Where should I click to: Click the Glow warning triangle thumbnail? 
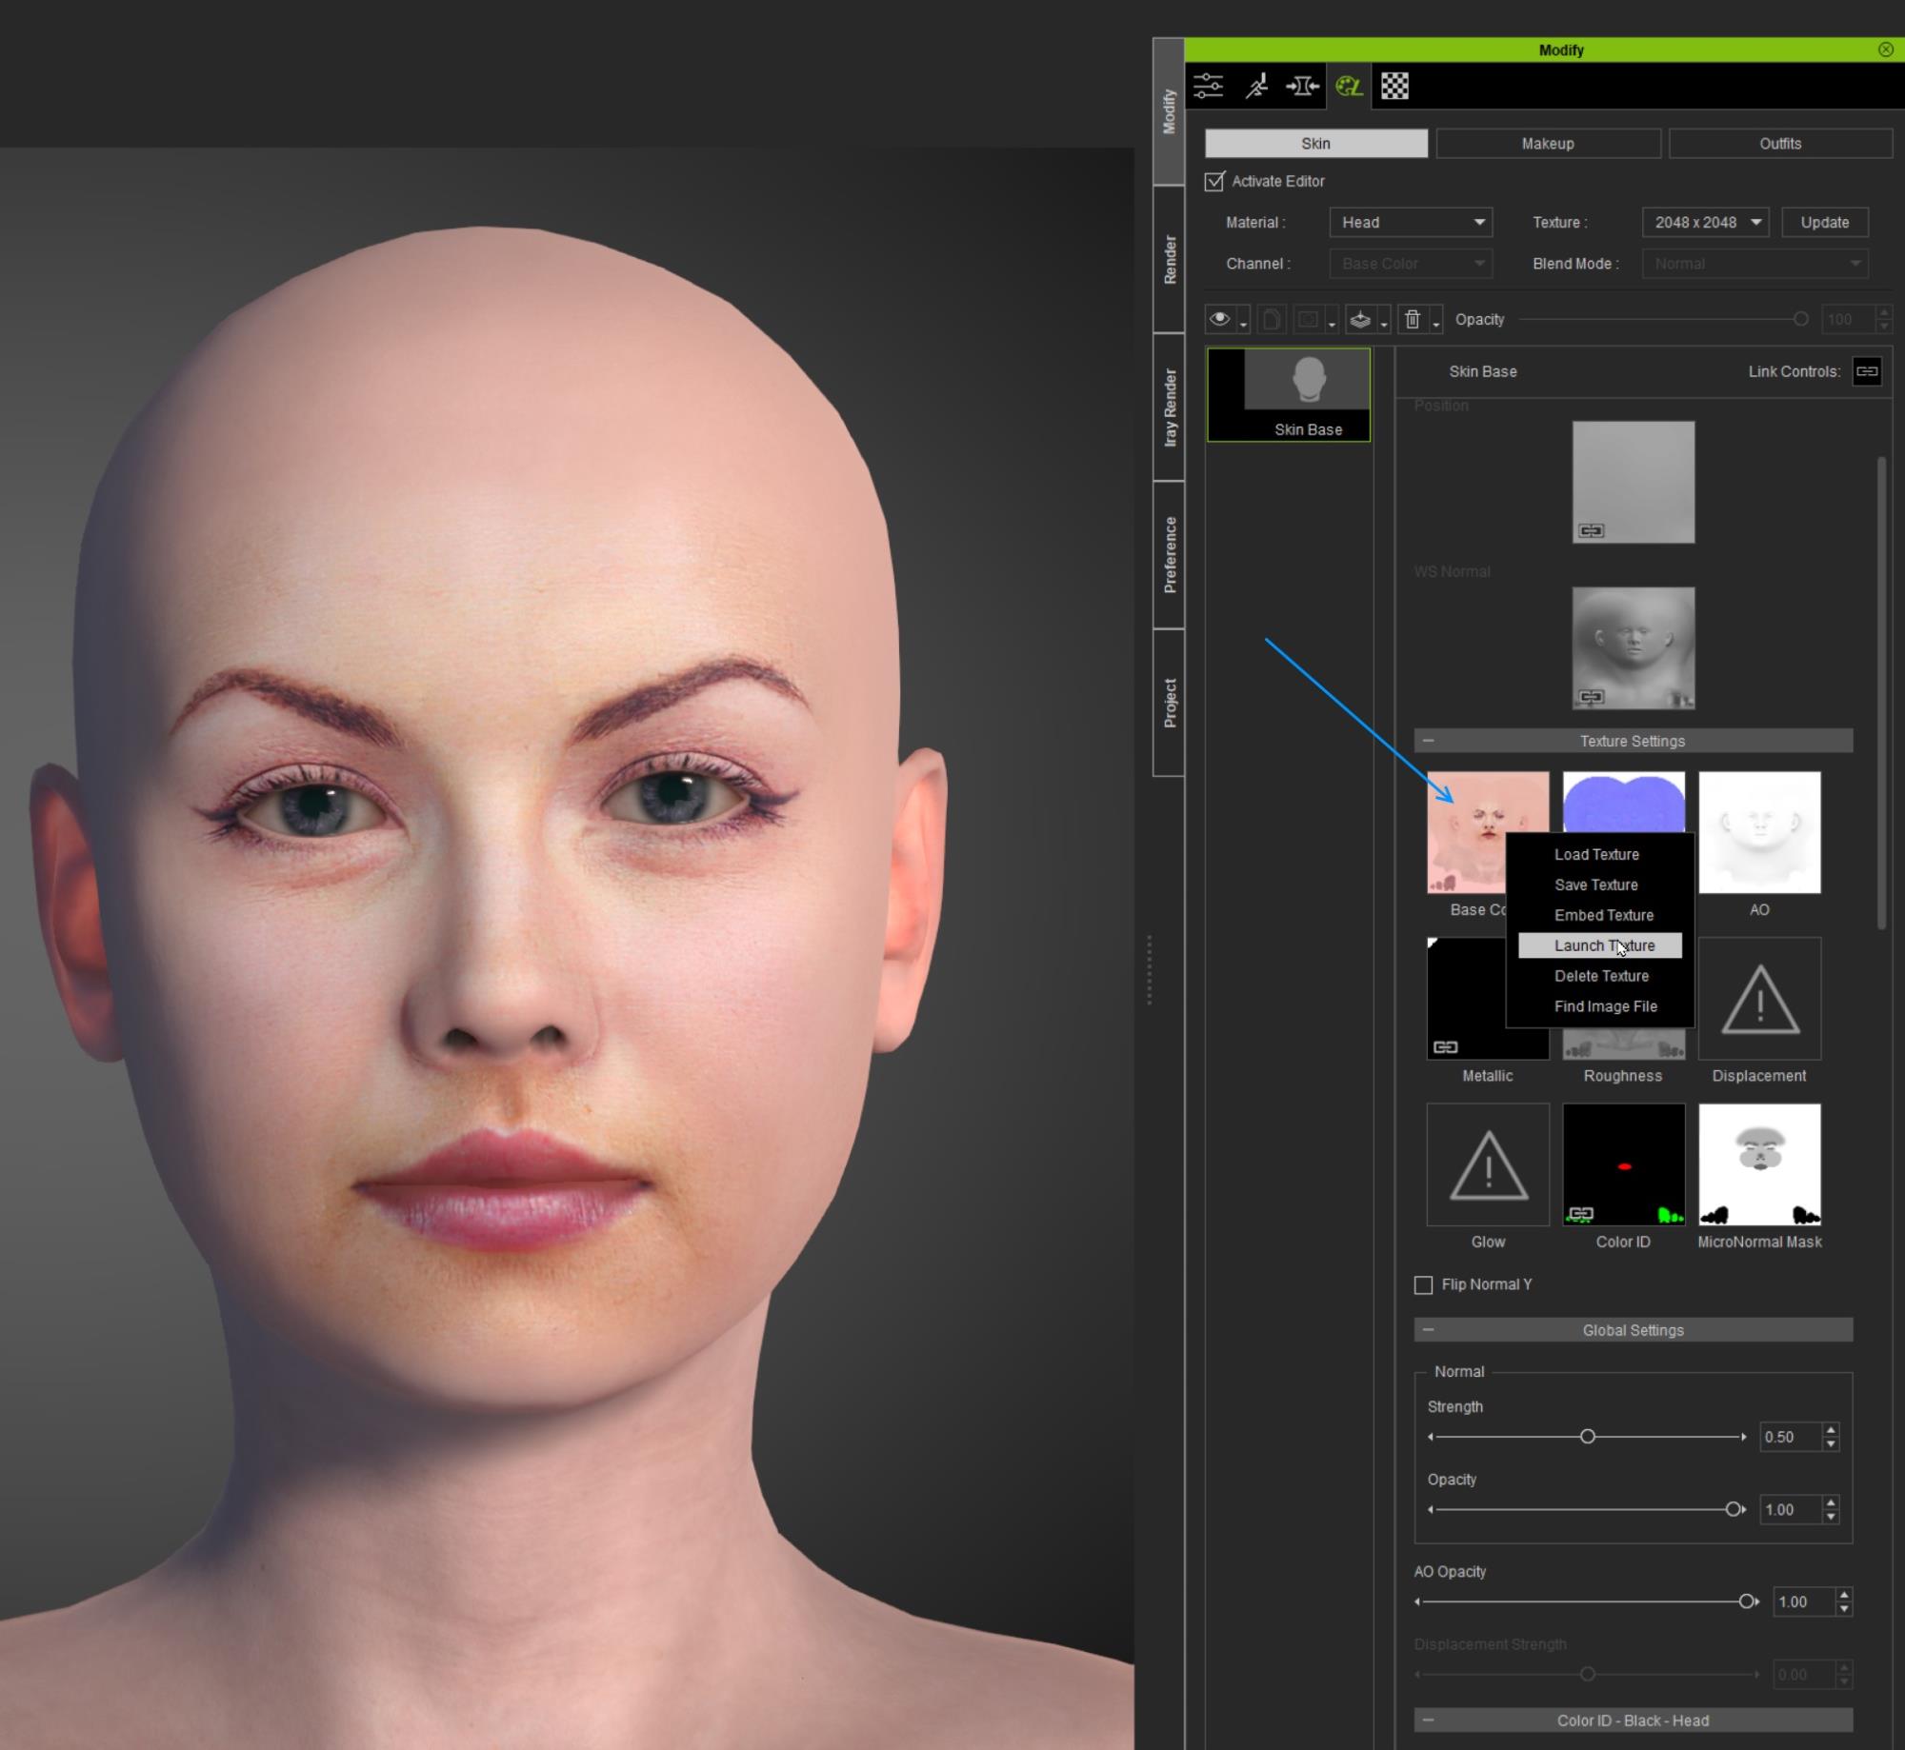1488,1164
